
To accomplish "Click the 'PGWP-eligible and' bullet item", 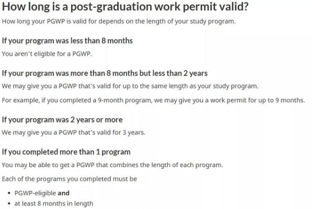I will point(42,193).
